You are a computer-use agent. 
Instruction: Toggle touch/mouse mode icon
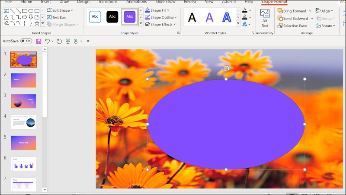(76, 41)
